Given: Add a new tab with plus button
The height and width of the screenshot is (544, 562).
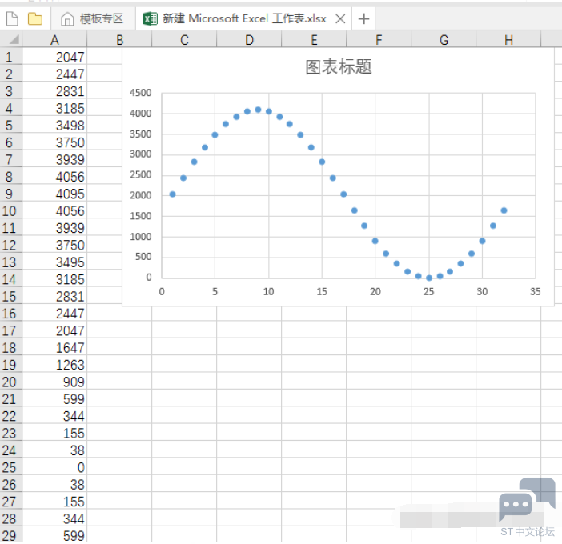Looking at the screenshot, I should [363, 18].
